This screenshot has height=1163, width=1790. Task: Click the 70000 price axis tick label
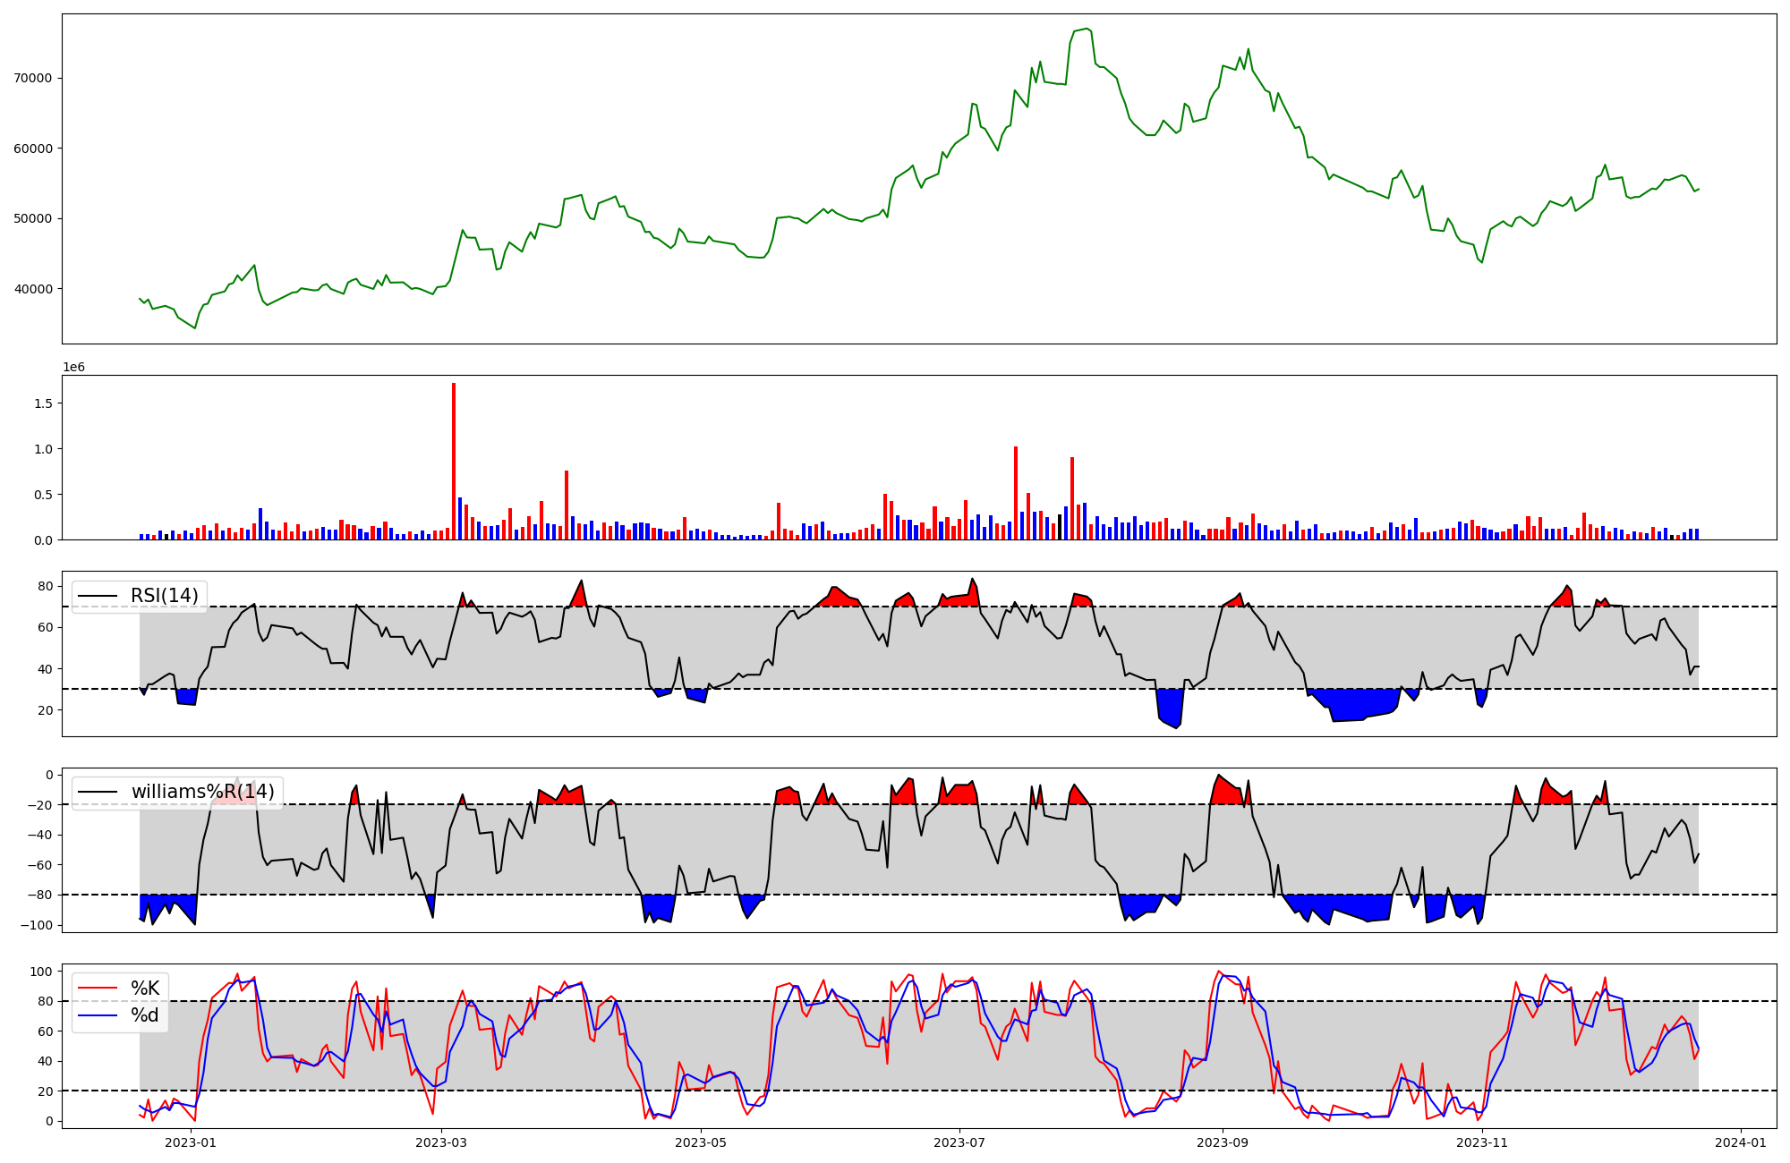[x=33, y=78]
